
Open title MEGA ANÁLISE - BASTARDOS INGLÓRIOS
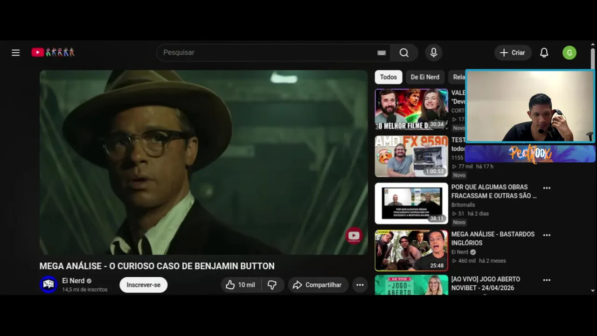[493, 238]
